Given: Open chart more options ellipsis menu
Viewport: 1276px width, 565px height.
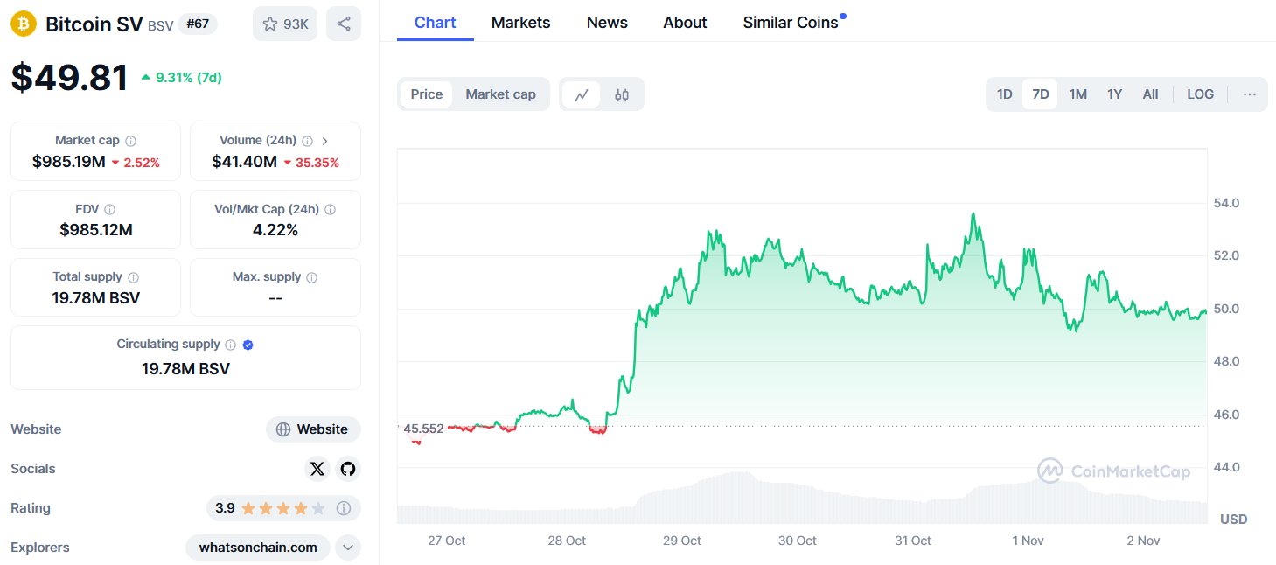Looking at the screenshot, I should click(x=1250, y=94).
